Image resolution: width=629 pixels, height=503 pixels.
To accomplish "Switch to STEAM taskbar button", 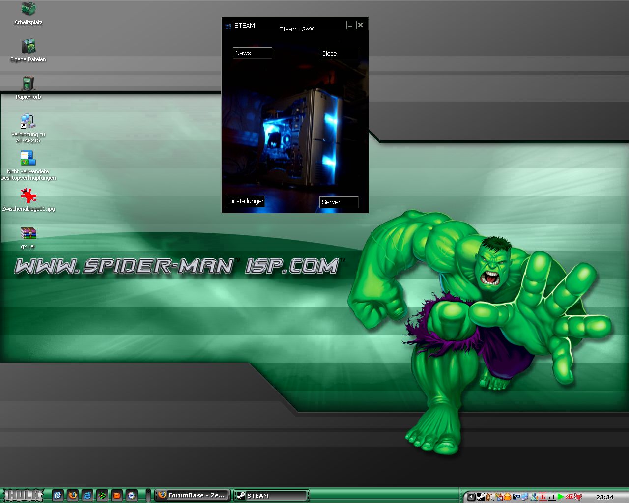I will click(271, 496).
